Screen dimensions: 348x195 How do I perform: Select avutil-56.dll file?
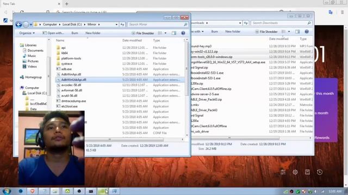point(69,96)
